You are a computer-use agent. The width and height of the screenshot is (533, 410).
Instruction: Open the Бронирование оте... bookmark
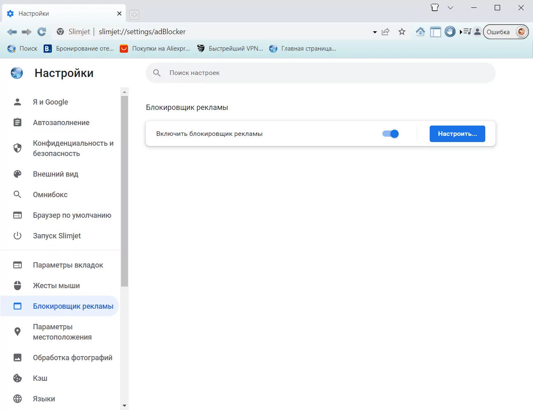pos(79,49)
